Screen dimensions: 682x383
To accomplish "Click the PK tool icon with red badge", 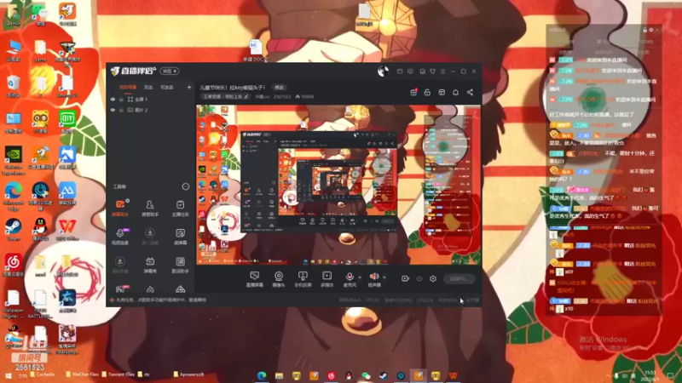I will [120, 289].
